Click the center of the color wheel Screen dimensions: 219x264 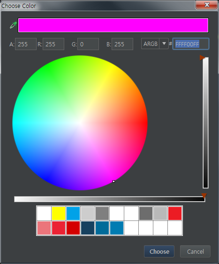pos(80,123)
